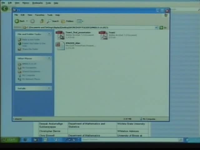Screen dimensions: 200x150
Task: Select the PDF icon for the final_presentation file
Action: (x=60, y=35)
